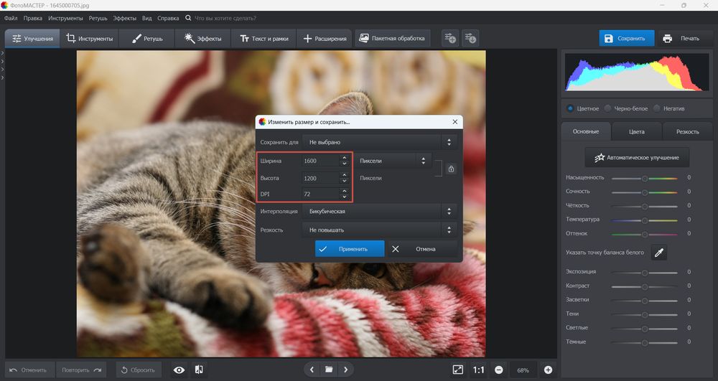Open the file folder icon below the image

(x=329, y=370)
